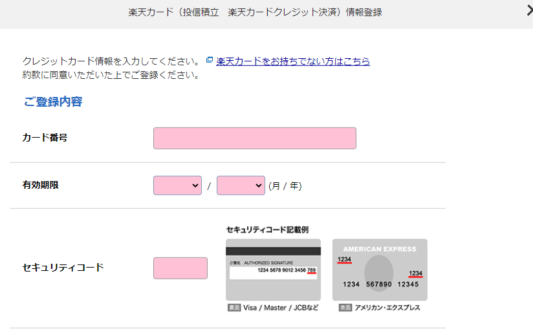Click the 表面 badge under the Amex card

click(345, 308)
